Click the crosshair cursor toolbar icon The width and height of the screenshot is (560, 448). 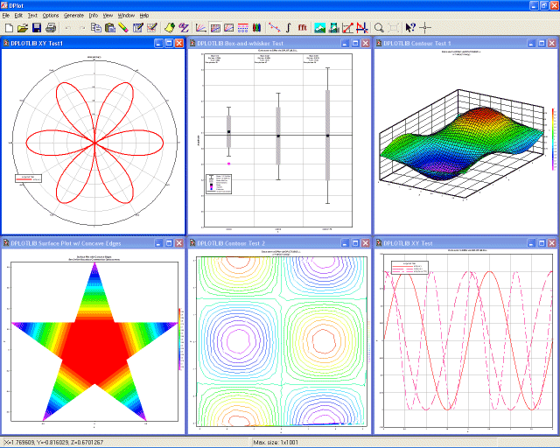pos(425,28)
